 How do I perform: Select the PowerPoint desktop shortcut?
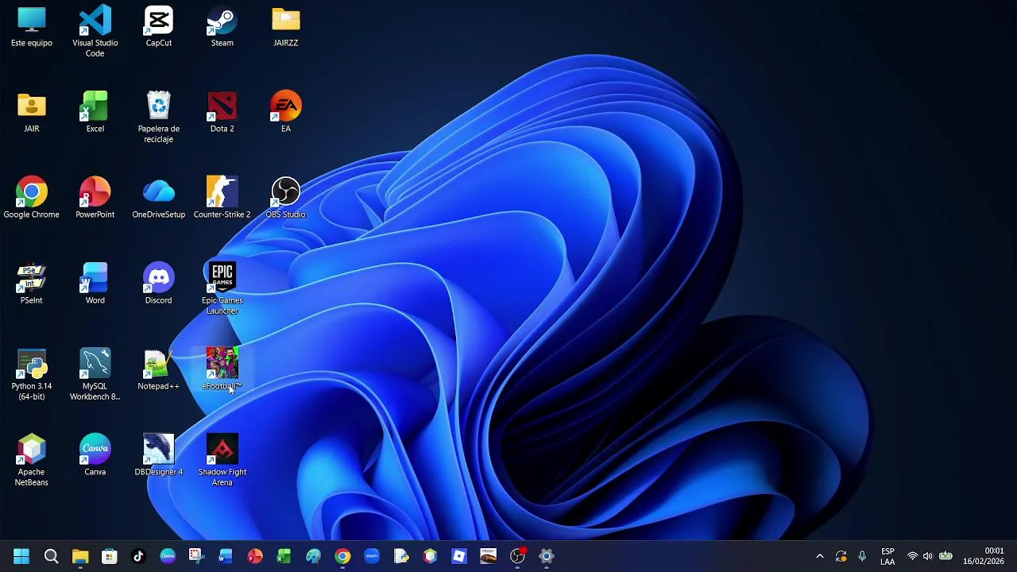95,199
